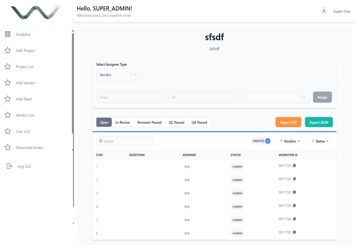Click the Export JSON button

click(319, 122)
